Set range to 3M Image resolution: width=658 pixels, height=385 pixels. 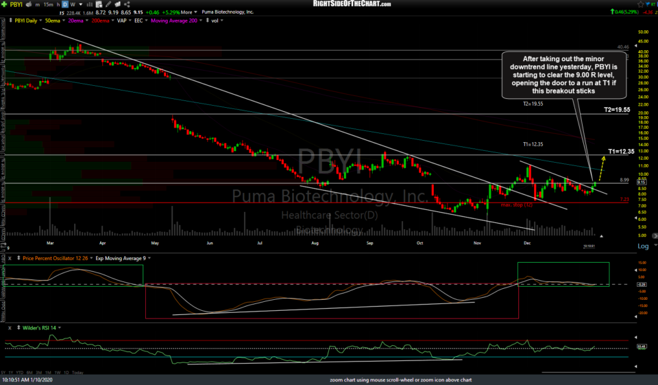coord(38,373)
